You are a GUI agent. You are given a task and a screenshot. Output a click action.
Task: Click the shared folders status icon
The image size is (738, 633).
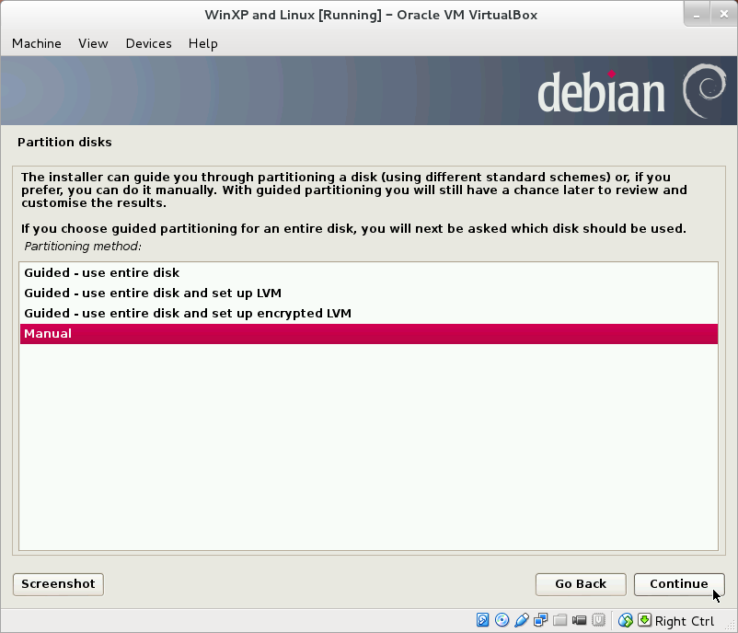(559, 620)
